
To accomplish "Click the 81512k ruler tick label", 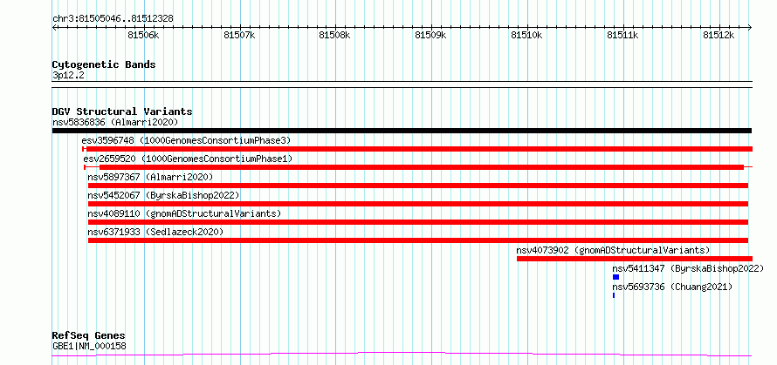I will tap(719, 35).
